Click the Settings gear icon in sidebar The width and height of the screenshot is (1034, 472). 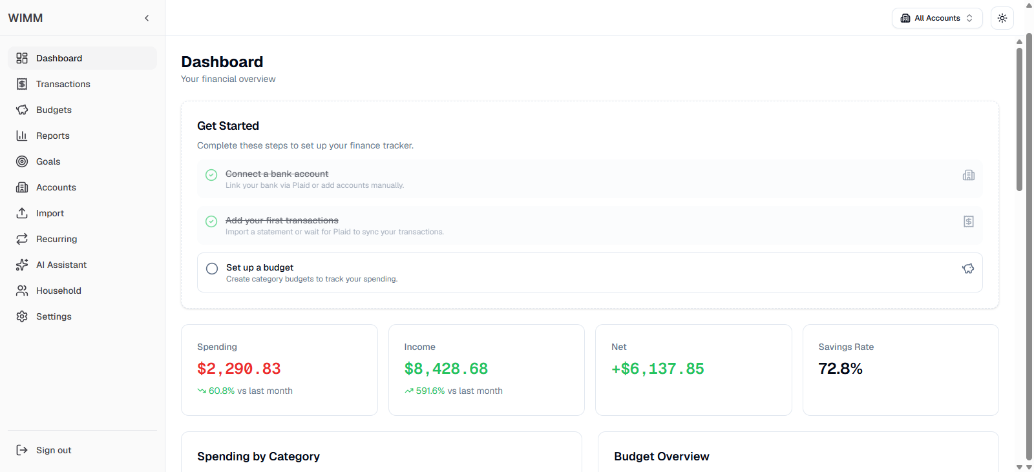22,316
